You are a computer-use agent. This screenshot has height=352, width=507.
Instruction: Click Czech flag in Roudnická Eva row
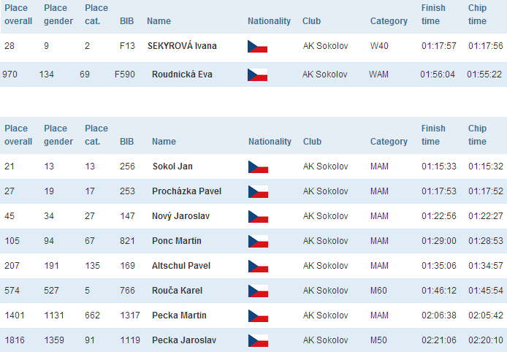pos(257,74)
